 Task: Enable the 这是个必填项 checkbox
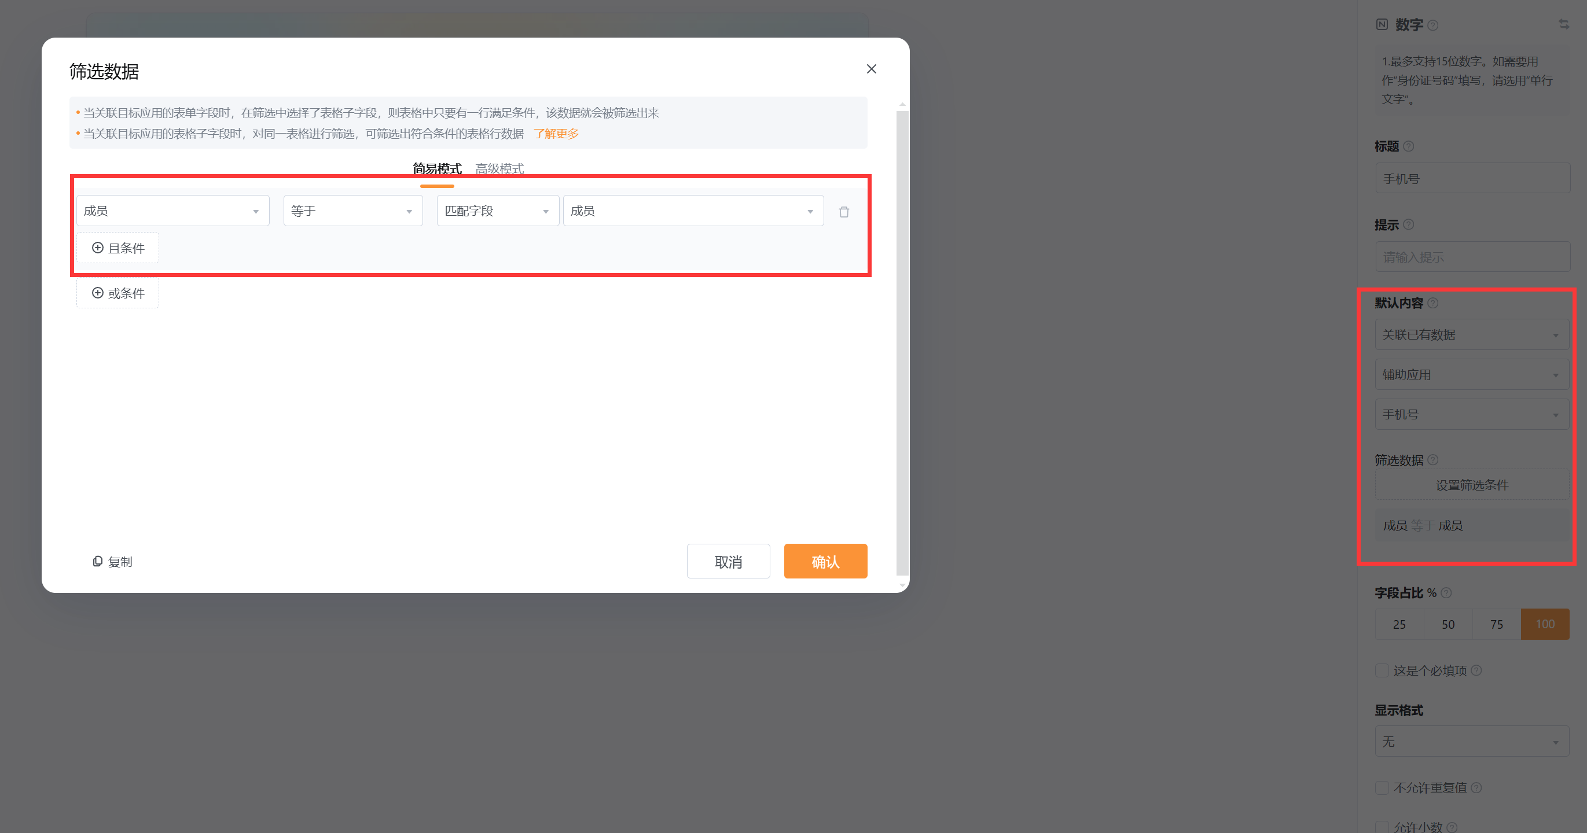(1383, 670)
